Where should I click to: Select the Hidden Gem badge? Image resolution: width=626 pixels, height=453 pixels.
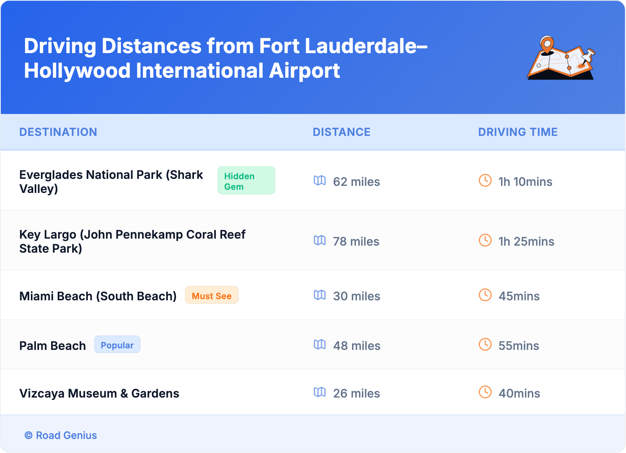coord(246,181)
